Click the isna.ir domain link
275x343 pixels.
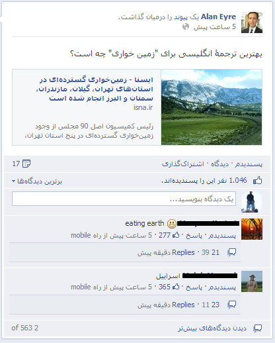(x=143, y=107)
